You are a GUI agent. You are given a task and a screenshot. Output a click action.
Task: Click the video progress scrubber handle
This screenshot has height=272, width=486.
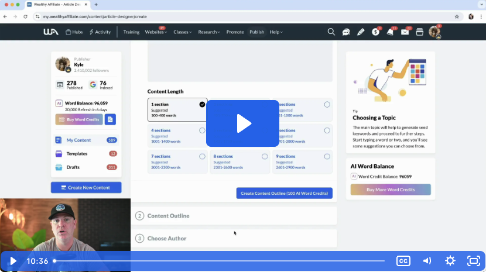(x=54, y=261)
